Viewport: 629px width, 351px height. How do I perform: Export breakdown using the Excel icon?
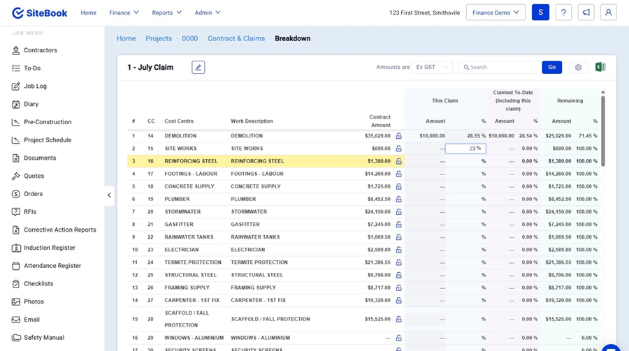pos(600,67)
